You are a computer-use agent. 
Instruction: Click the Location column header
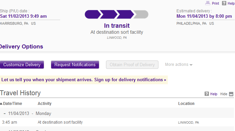coord(186,104)
